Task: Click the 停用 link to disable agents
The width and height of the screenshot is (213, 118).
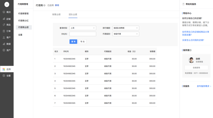Action: (57, 5)
